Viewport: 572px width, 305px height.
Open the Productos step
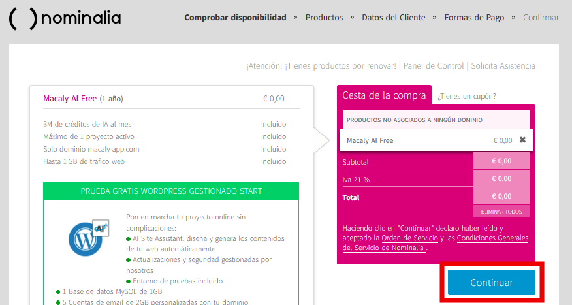click(x=324, y=18)
